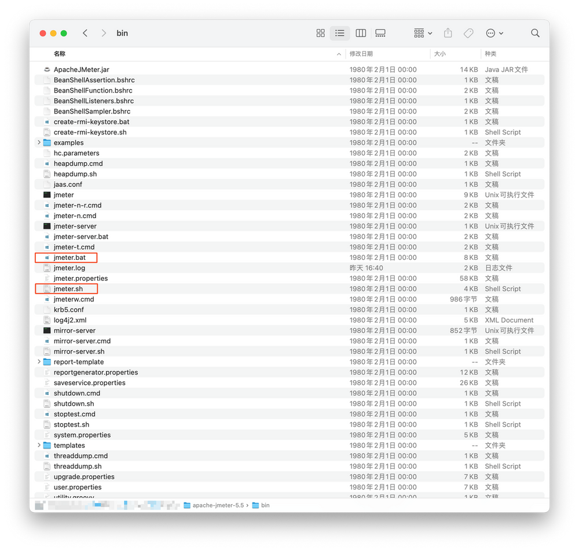Switch to gallery view
The image size is (579, 551).
pyautogui.click(x=380, y=33)
